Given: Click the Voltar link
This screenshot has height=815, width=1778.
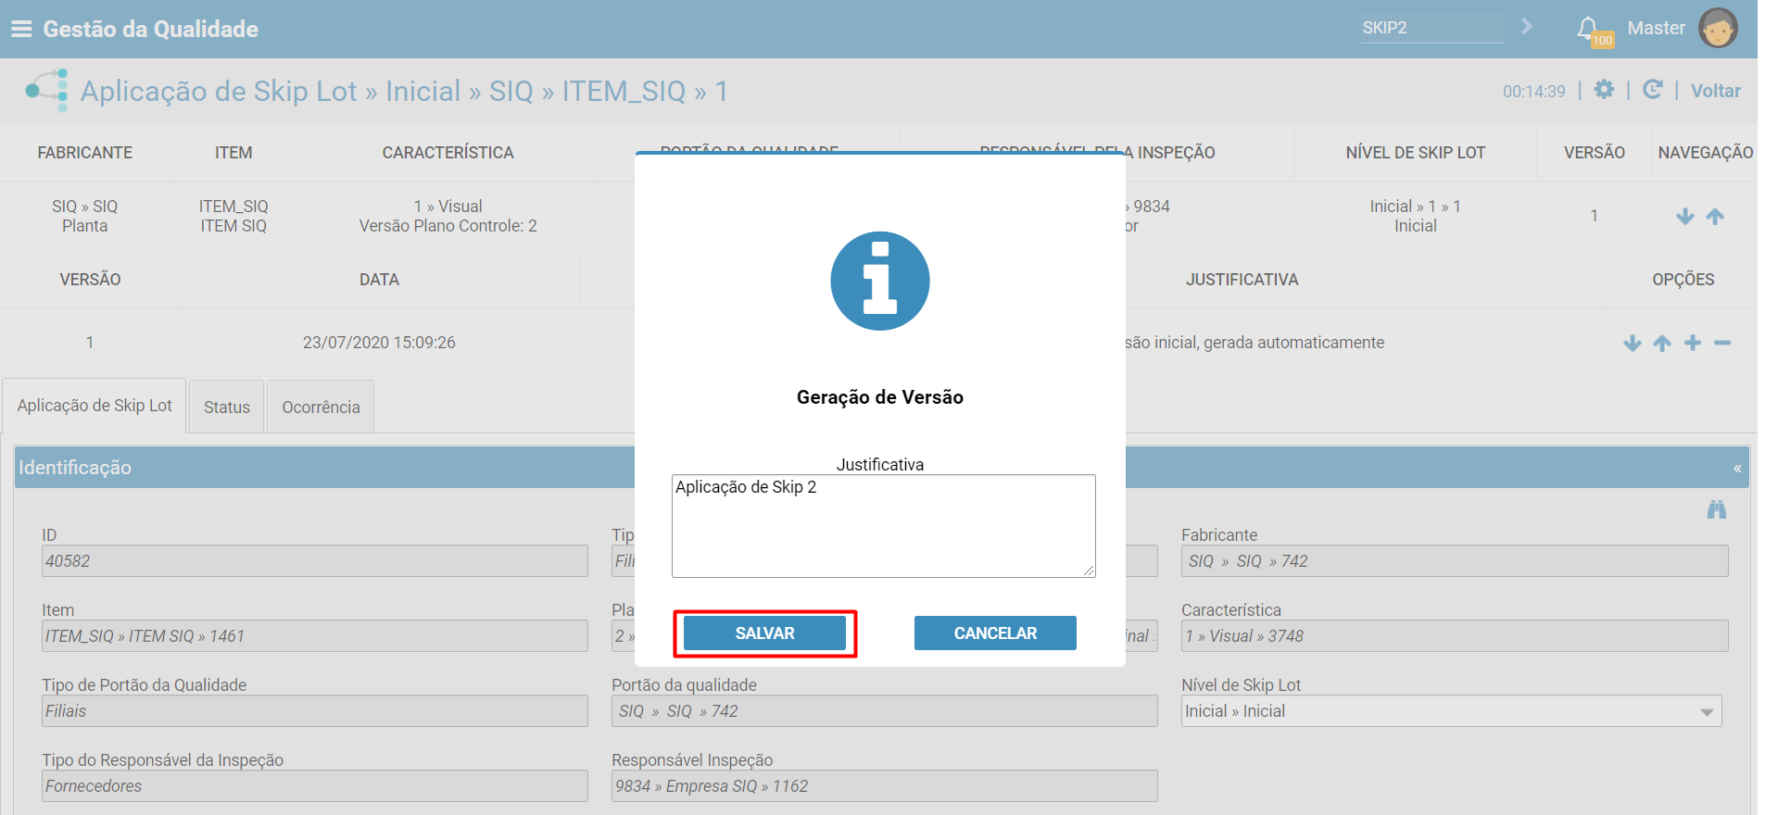Looking at the screenshot, I should (1715, 91).
